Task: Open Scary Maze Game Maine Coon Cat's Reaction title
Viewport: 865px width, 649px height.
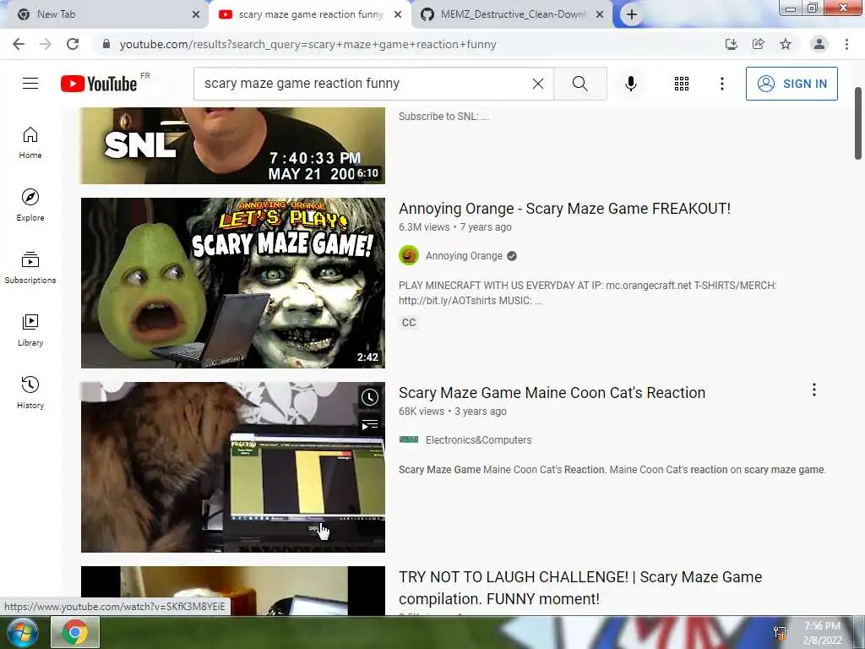Action: tap(552, 393)
